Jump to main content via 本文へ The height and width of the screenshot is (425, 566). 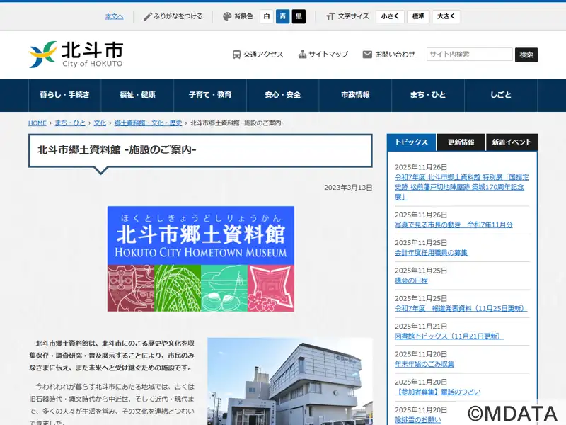(x=114, y=16)
